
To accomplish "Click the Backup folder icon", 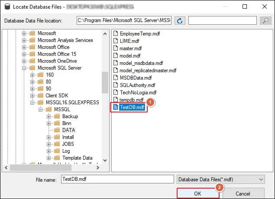I will point(57,116).
